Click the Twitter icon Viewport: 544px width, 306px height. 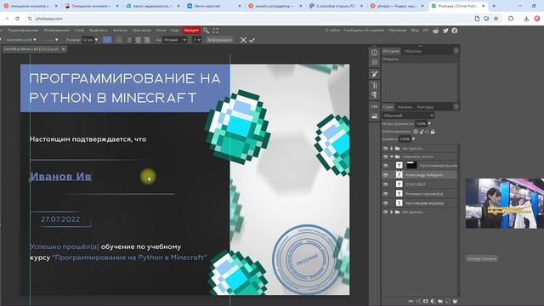coord(445,31)
